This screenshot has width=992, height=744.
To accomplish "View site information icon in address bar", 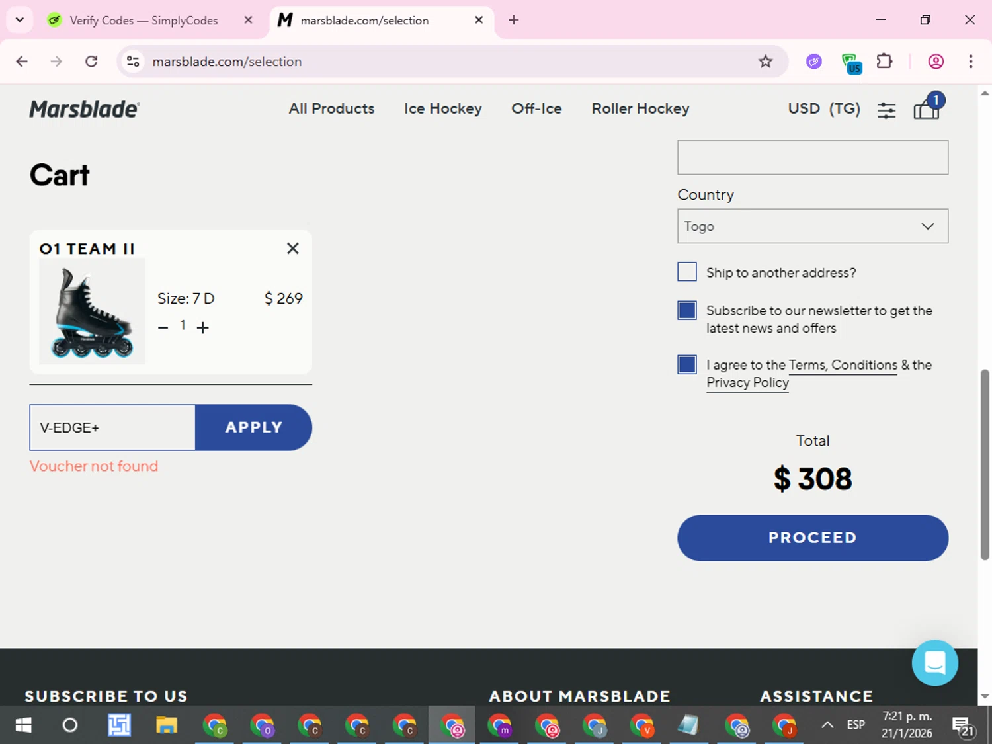I will click(133, 62).
